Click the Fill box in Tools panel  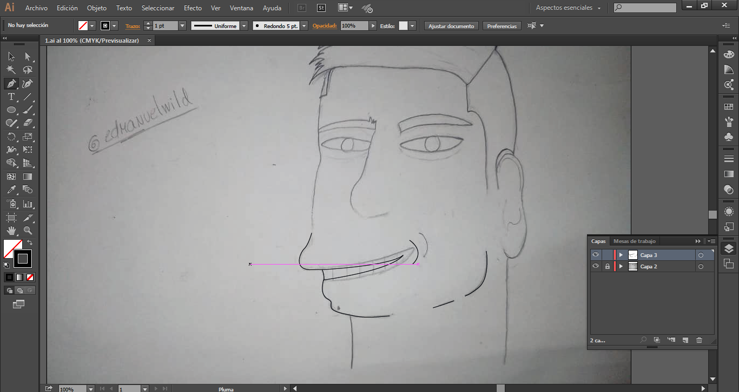tap(12, 249)
